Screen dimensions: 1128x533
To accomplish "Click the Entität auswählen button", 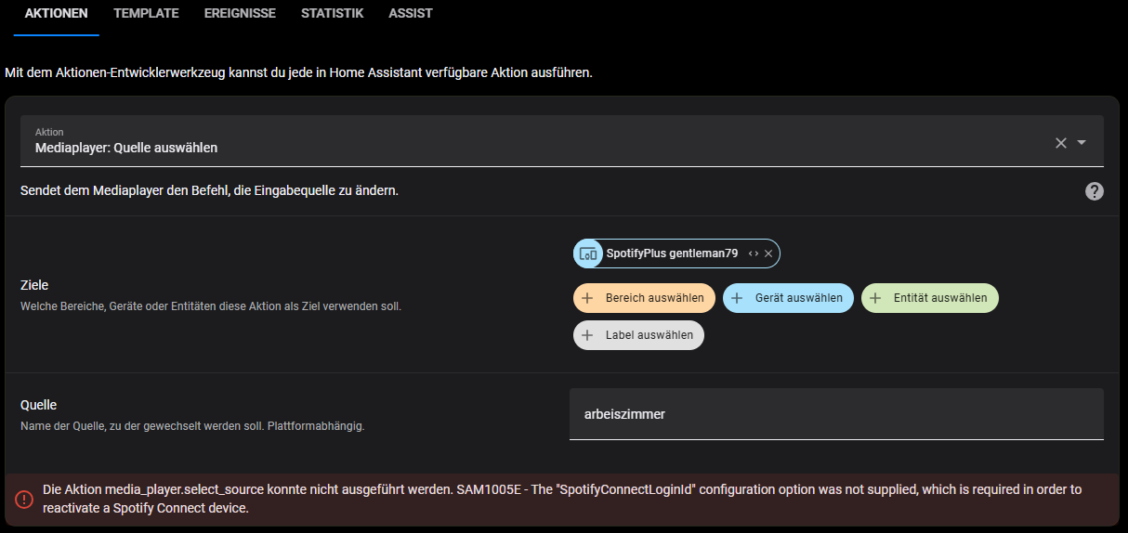I will coord(930,298).
